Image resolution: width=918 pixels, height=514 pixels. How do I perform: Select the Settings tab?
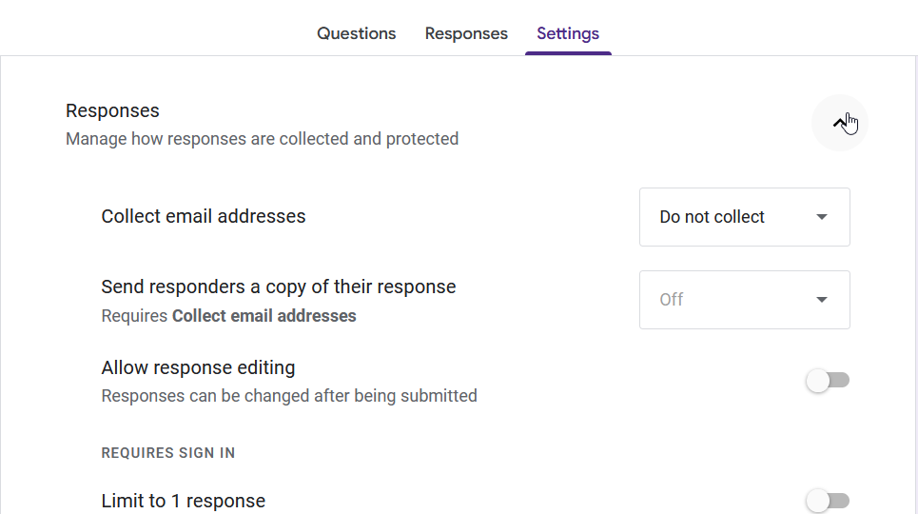tap(568, 33)
